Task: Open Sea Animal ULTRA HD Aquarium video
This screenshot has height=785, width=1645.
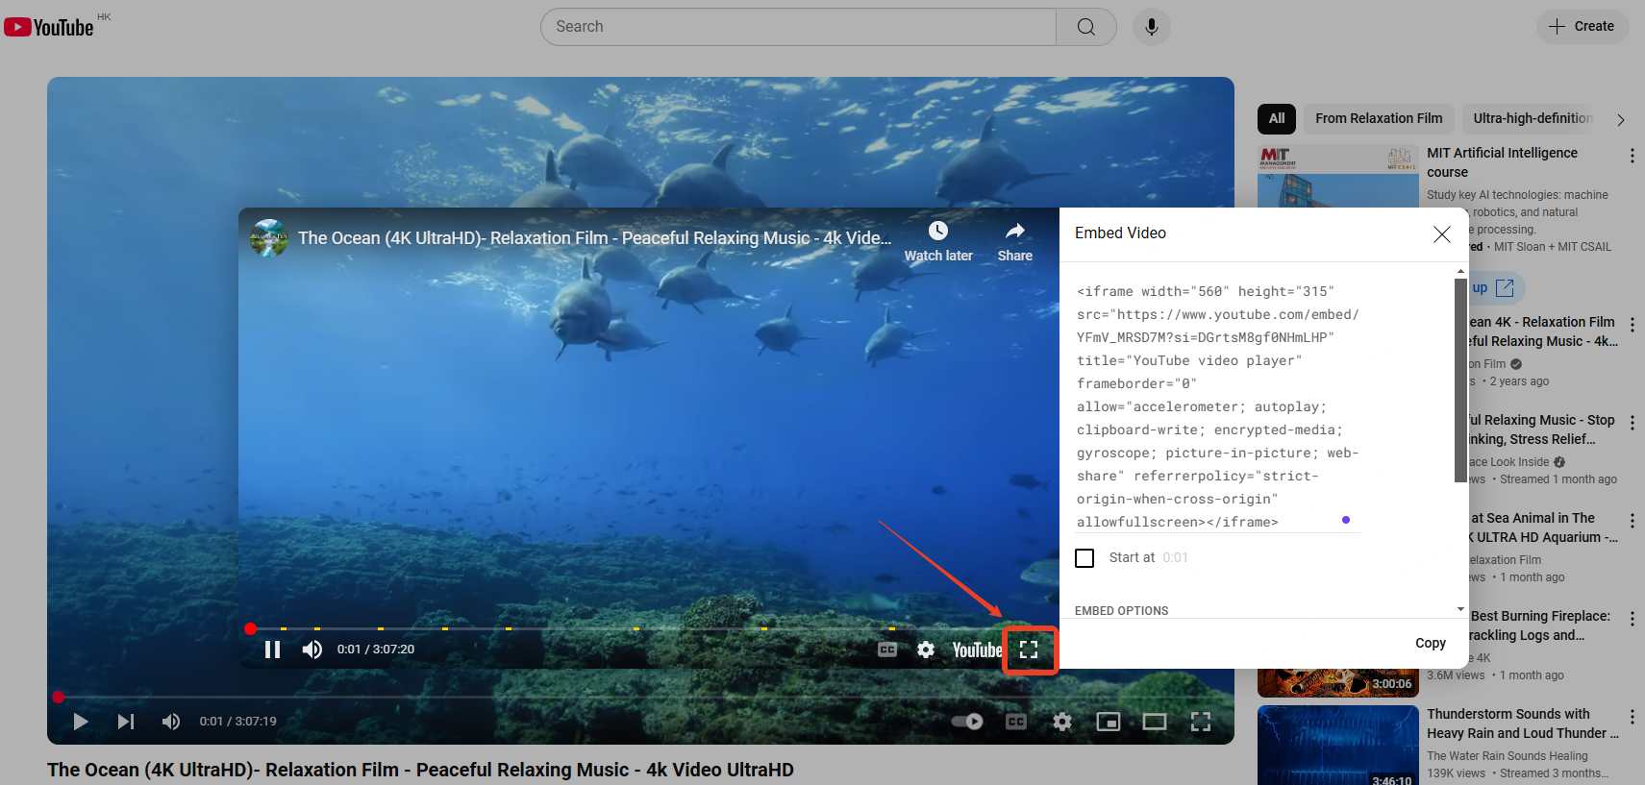Action: 1543,527
